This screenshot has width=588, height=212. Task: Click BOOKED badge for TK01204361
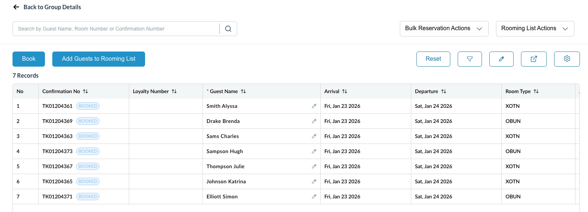88,106
